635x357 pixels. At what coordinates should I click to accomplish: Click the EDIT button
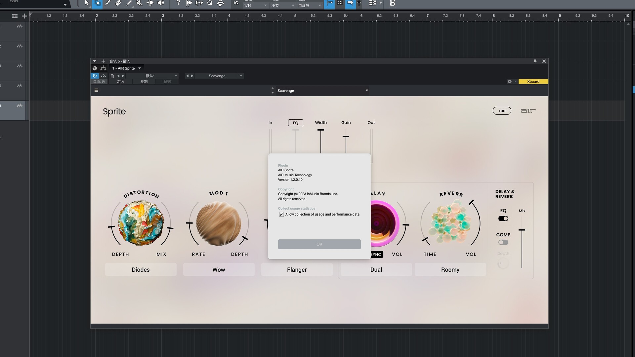(x=502, y=111)
